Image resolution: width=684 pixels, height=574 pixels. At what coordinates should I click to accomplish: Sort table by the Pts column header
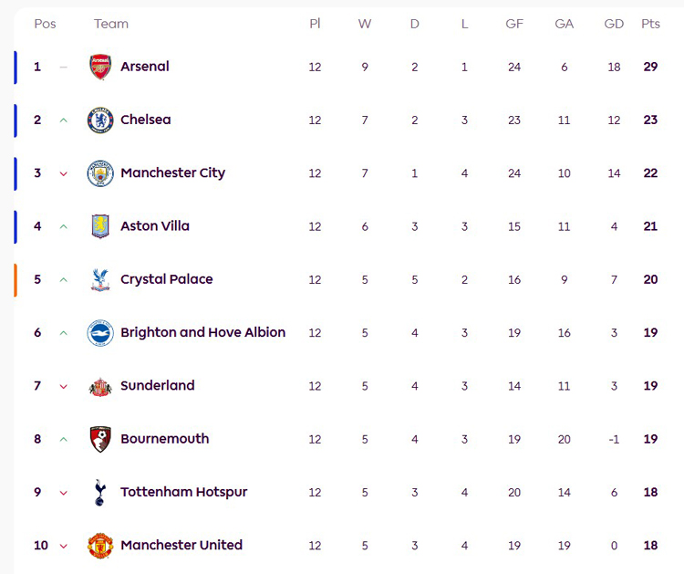tap(650, 24)
